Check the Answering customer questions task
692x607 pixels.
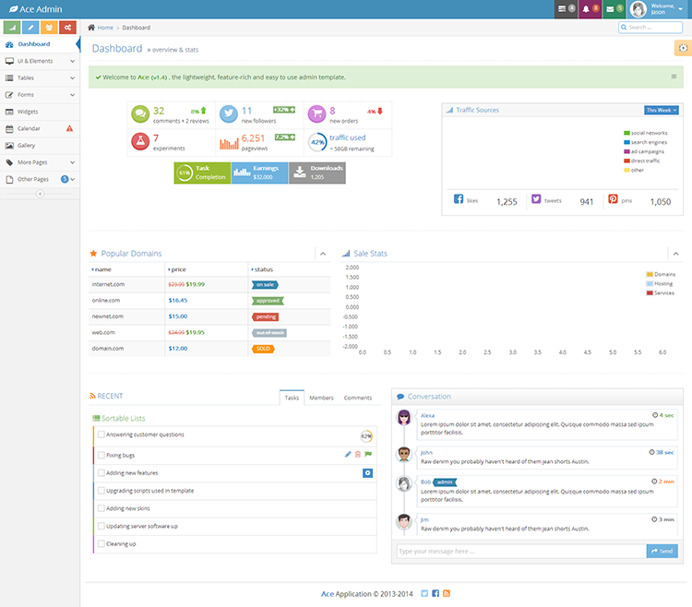click(101, 434)
